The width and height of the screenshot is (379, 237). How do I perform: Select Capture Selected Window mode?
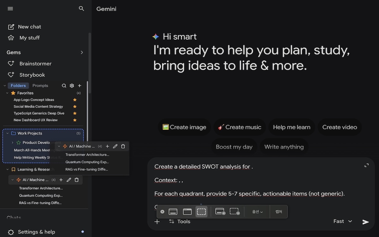pyautogui.click(x=187, y=212)
